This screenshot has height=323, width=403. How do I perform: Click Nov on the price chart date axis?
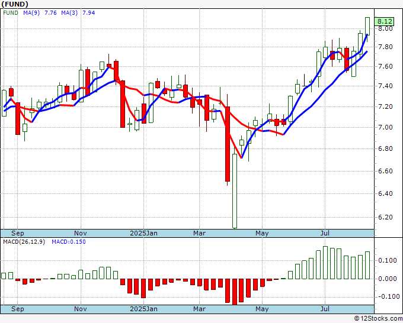(x=81, y=233)
